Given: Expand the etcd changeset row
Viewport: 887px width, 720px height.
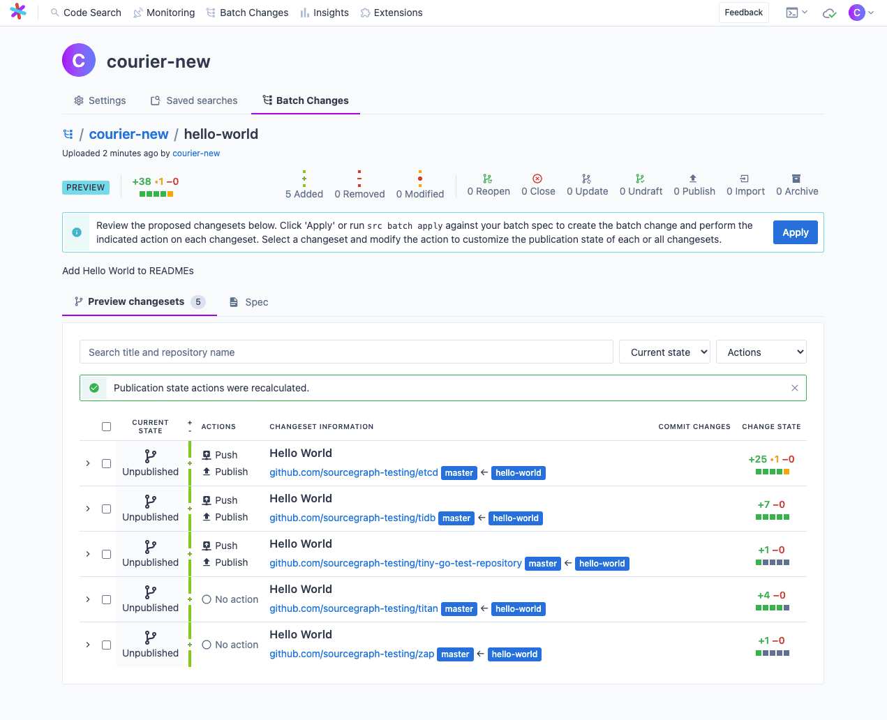Looking at the screenshot, I should [x=88, y=463].
